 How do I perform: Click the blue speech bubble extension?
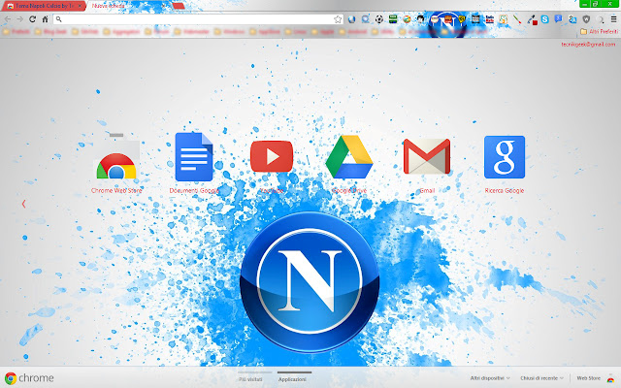(x=559, y=19)
